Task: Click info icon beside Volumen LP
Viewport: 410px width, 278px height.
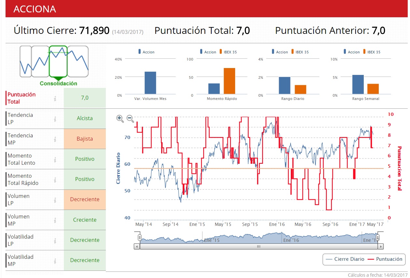Action: click(55, 200)
